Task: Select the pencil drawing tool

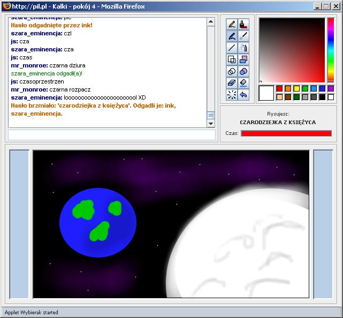Action: [x=232, y=24]
